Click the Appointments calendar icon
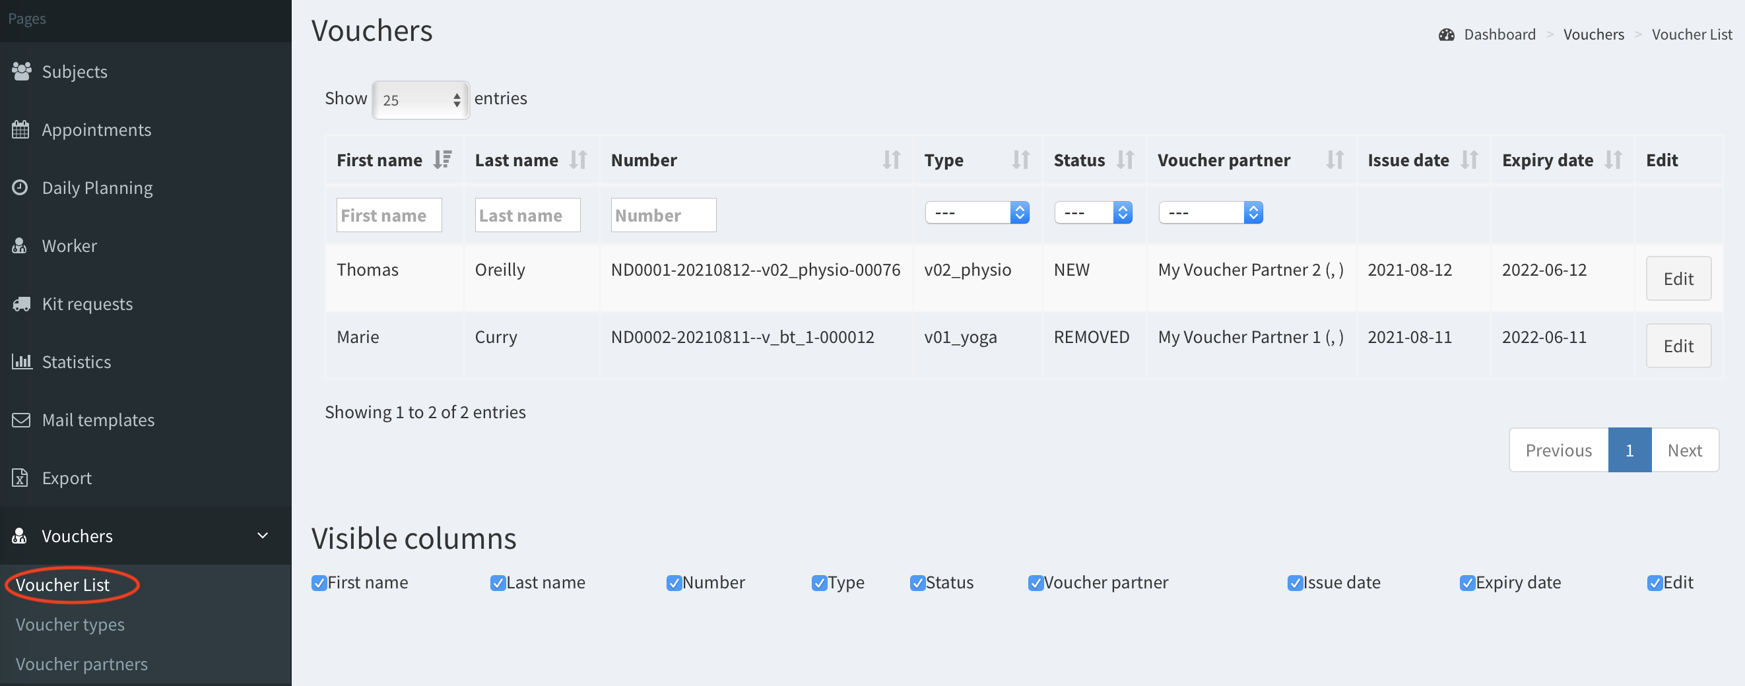This screenshot has height=686, width=1745. click(20, 129)
